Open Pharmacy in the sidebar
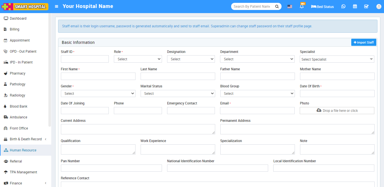 [x=18, y=73]
